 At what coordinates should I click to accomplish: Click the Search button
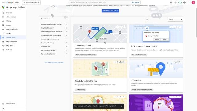coord(135,2)
